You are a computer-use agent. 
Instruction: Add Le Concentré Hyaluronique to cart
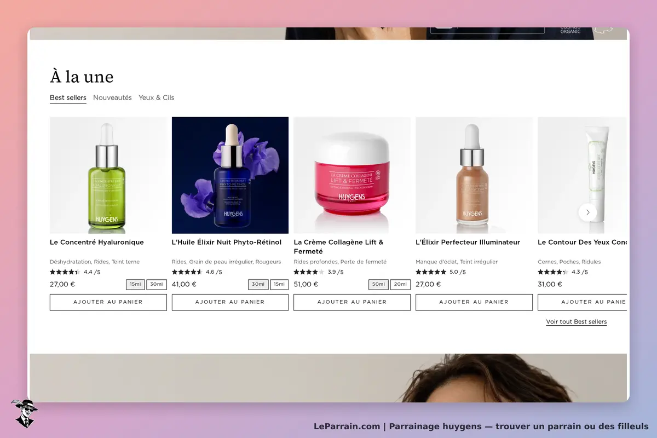click(x=108, y=302)
